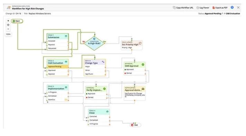Click the fit-to-screen center control
The image size is (246, 136).
click(x=8, y=25)
